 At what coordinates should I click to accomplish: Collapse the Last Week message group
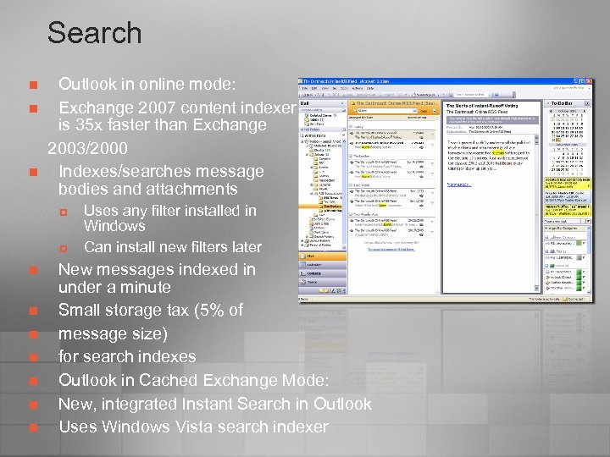point(351,185)
